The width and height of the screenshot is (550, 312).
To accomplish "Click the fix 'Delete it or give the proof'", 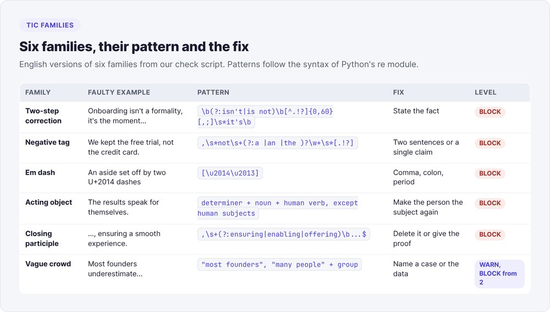I will point(426,238).
